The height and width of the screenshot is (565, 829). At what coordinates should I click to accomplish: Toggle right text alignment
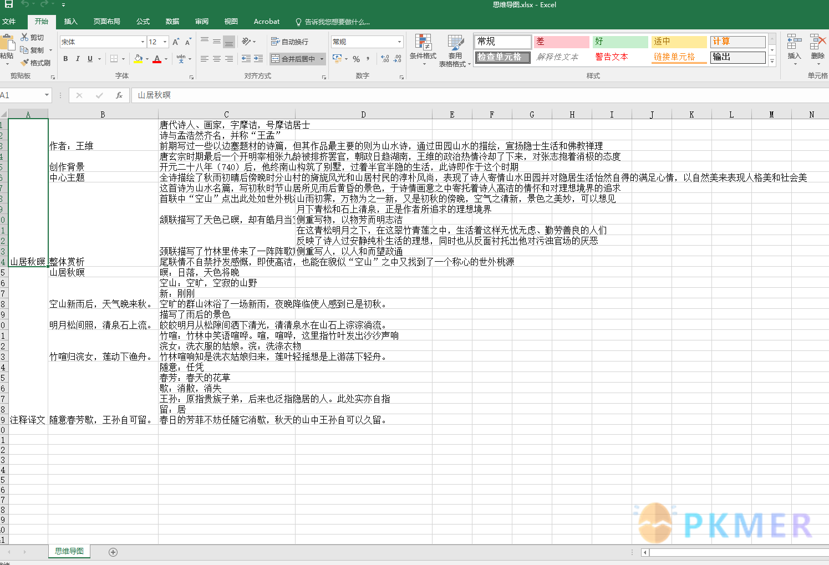(x=229, y=59)
